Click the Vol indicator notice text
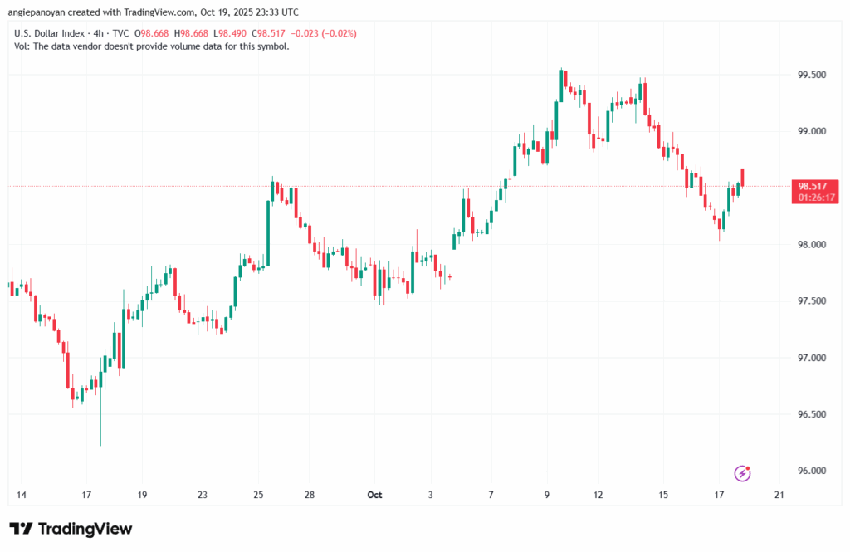This screenshot has height=552, width=850. click(x=152, y=46)
